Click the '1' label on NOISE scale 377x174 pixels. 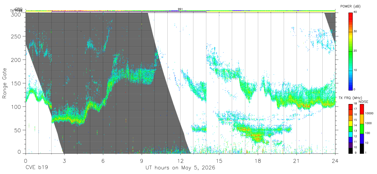pyautogui.click(x=366, y=153)
